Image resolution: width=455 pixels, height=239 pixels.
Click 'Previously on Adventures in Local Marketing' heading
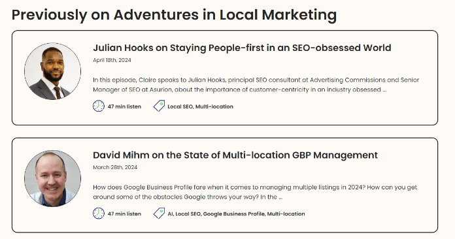click(174, 15)
